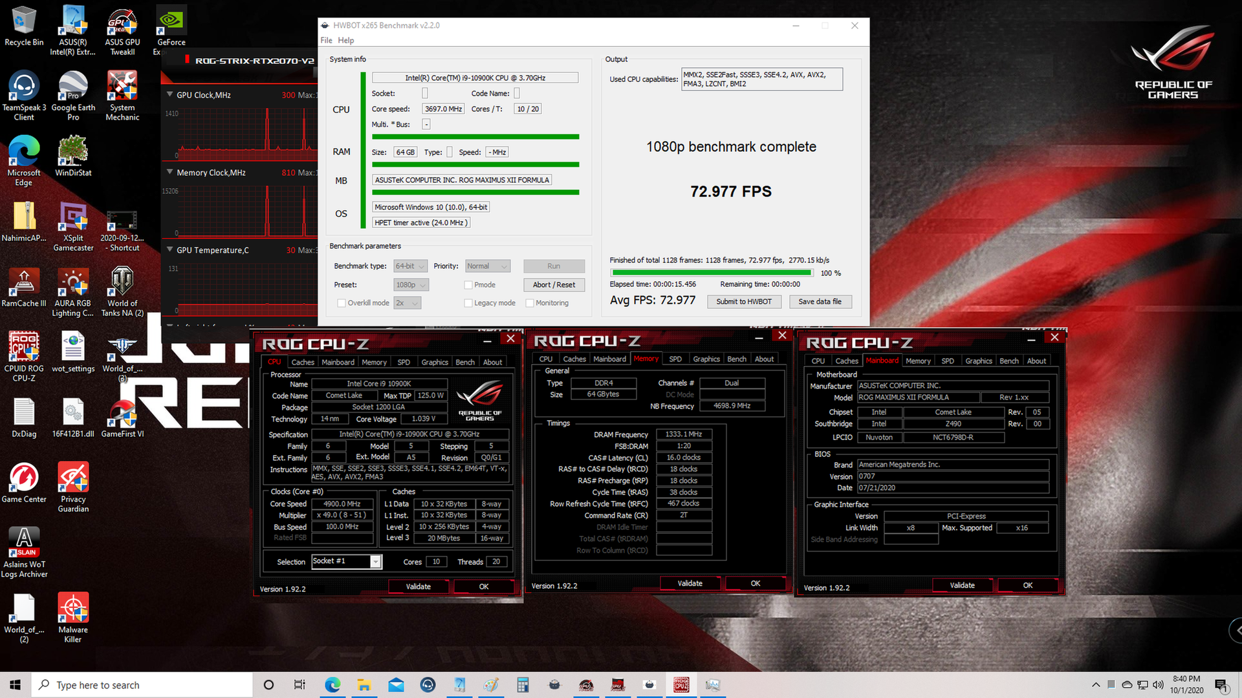
Task: Open volume control in system tray
Action: point(1158,684)
